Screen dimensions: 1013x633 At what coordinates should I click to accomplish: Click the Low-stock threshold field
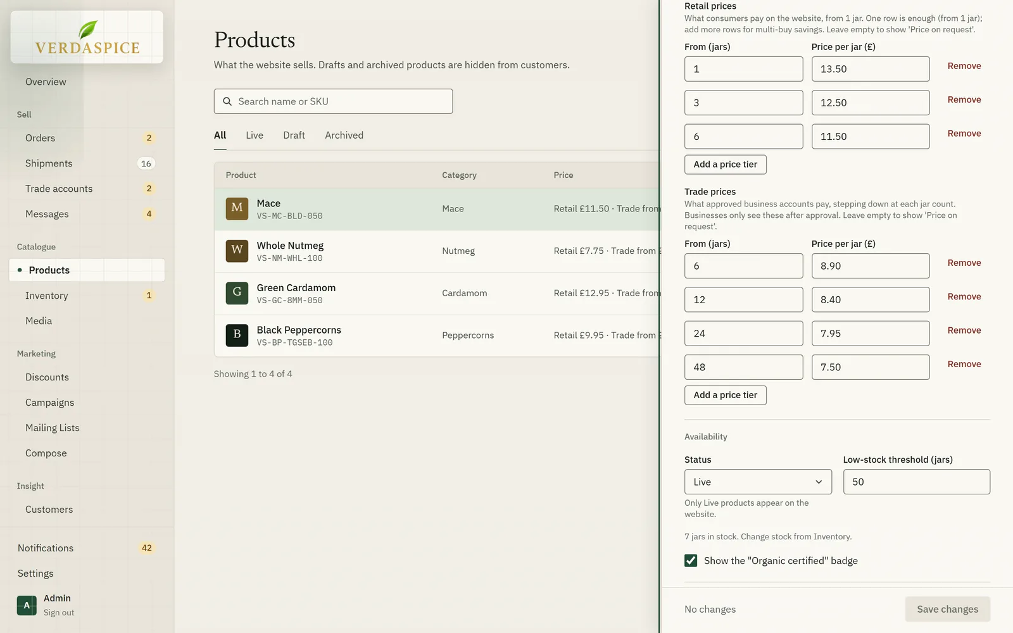[916, 482]
